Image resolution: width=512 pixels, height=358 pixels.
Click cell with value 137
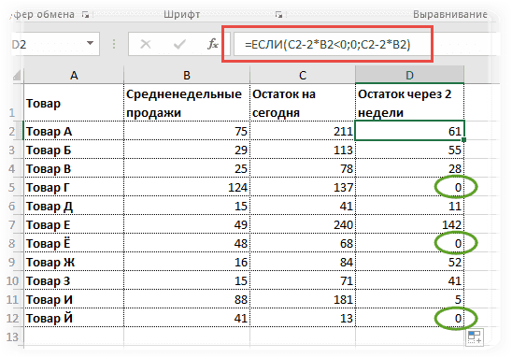click(x=303, y=188)
